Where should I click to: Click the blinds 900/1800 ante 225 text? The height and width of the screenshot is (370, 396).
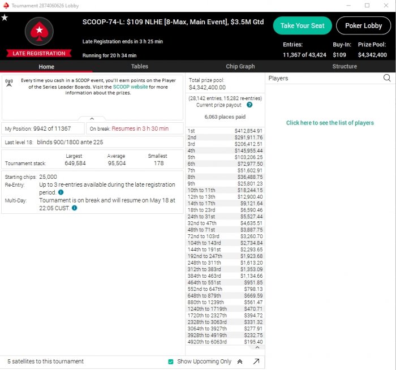(70, 142)
